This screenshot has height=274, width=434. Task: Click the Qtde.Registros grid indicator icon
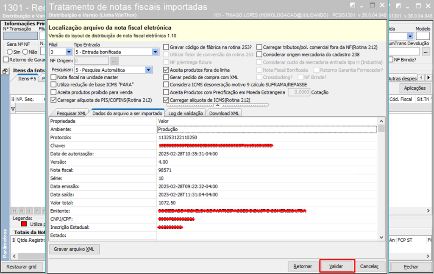14,240
